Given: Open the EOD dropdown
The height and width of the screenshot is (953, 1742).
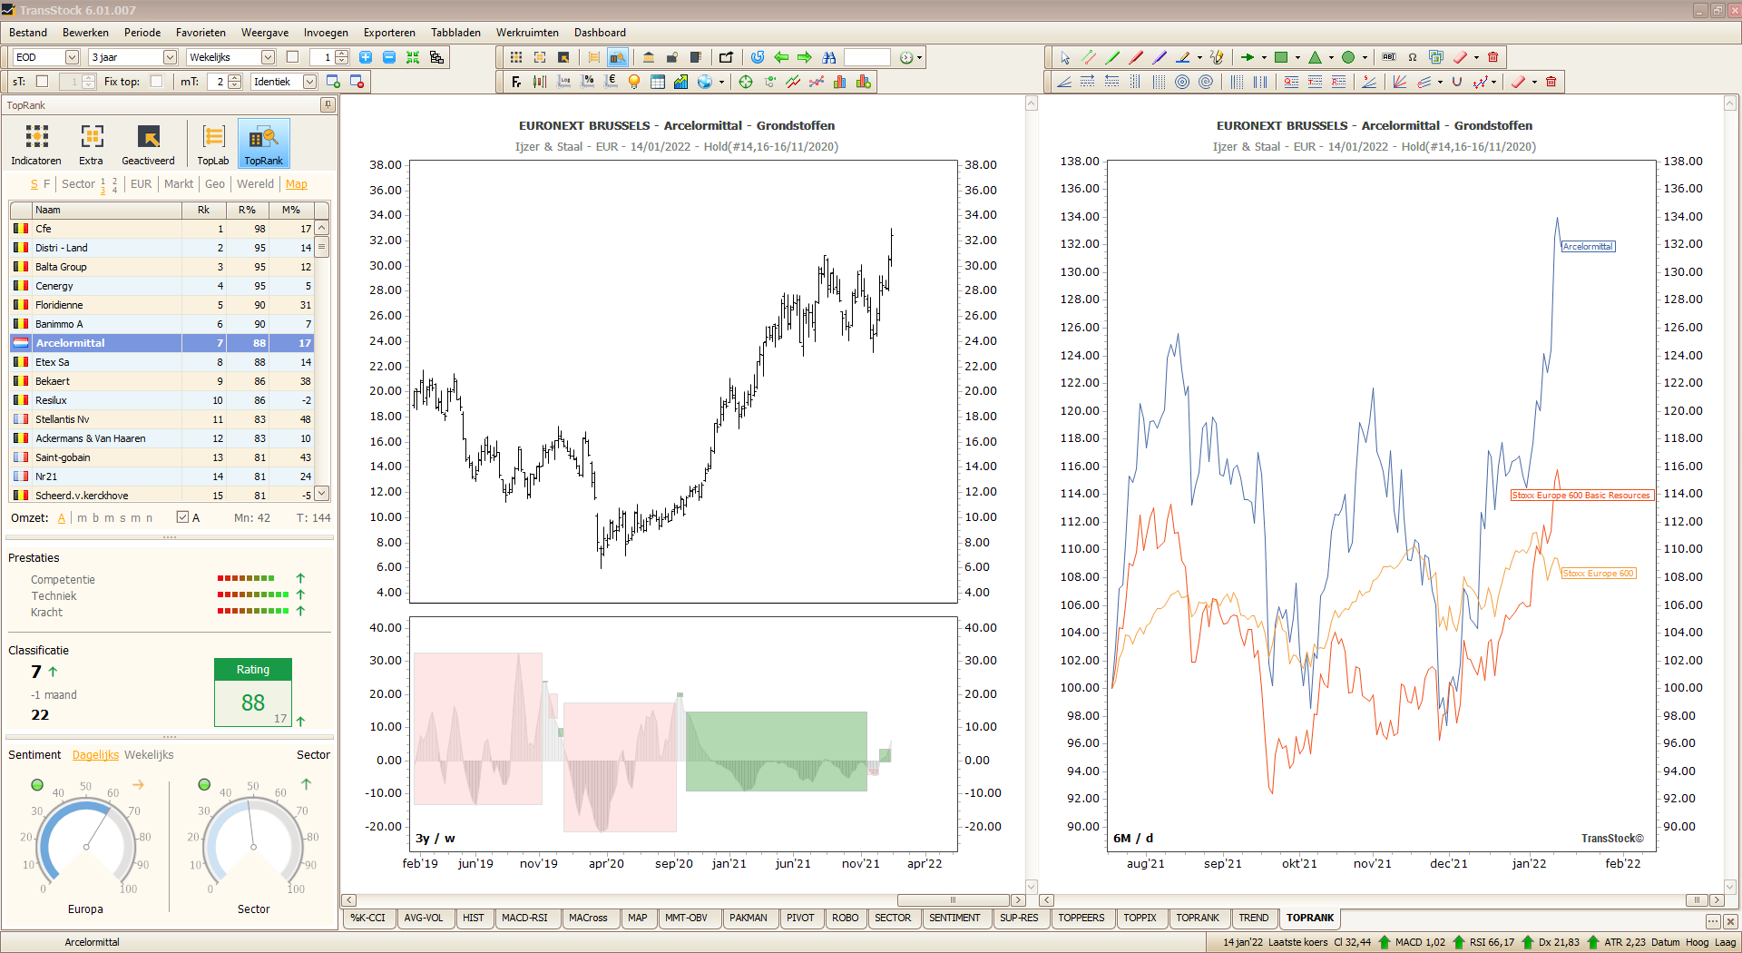Looking at the screenshot, I should 72,57.
